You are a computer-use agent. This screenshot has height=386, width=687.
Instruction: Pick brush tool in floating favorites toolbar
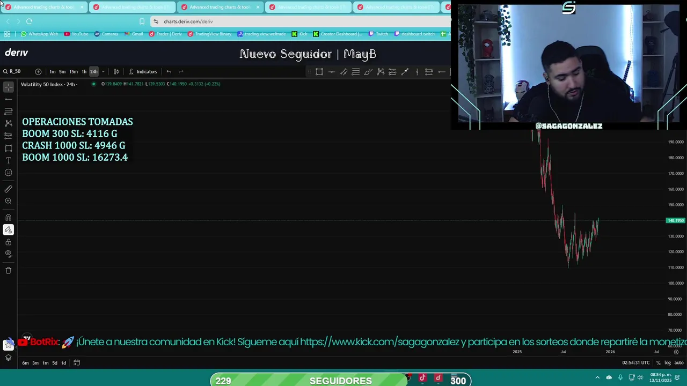(x=368, y=71)
